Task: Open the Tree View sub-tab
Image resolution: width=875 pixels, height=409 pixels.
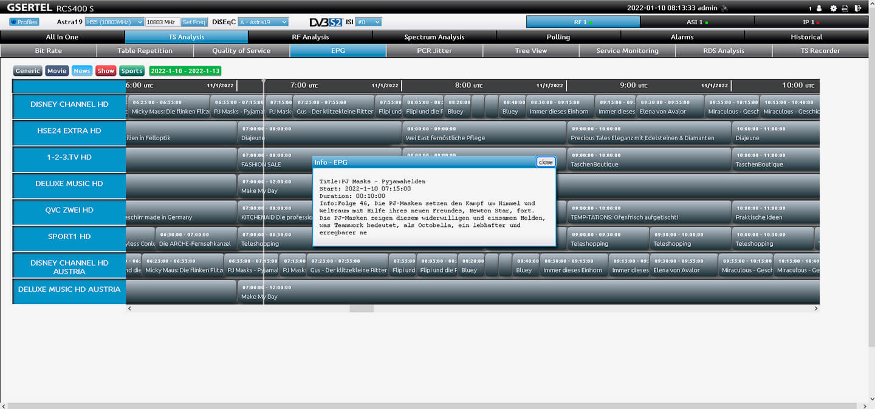Action: point(531,51)
